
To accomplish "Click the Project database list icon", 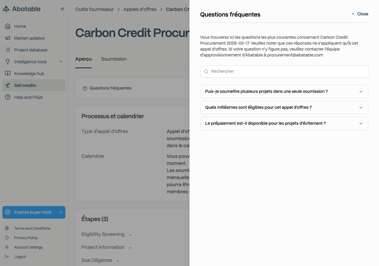I will click(8, 50).
